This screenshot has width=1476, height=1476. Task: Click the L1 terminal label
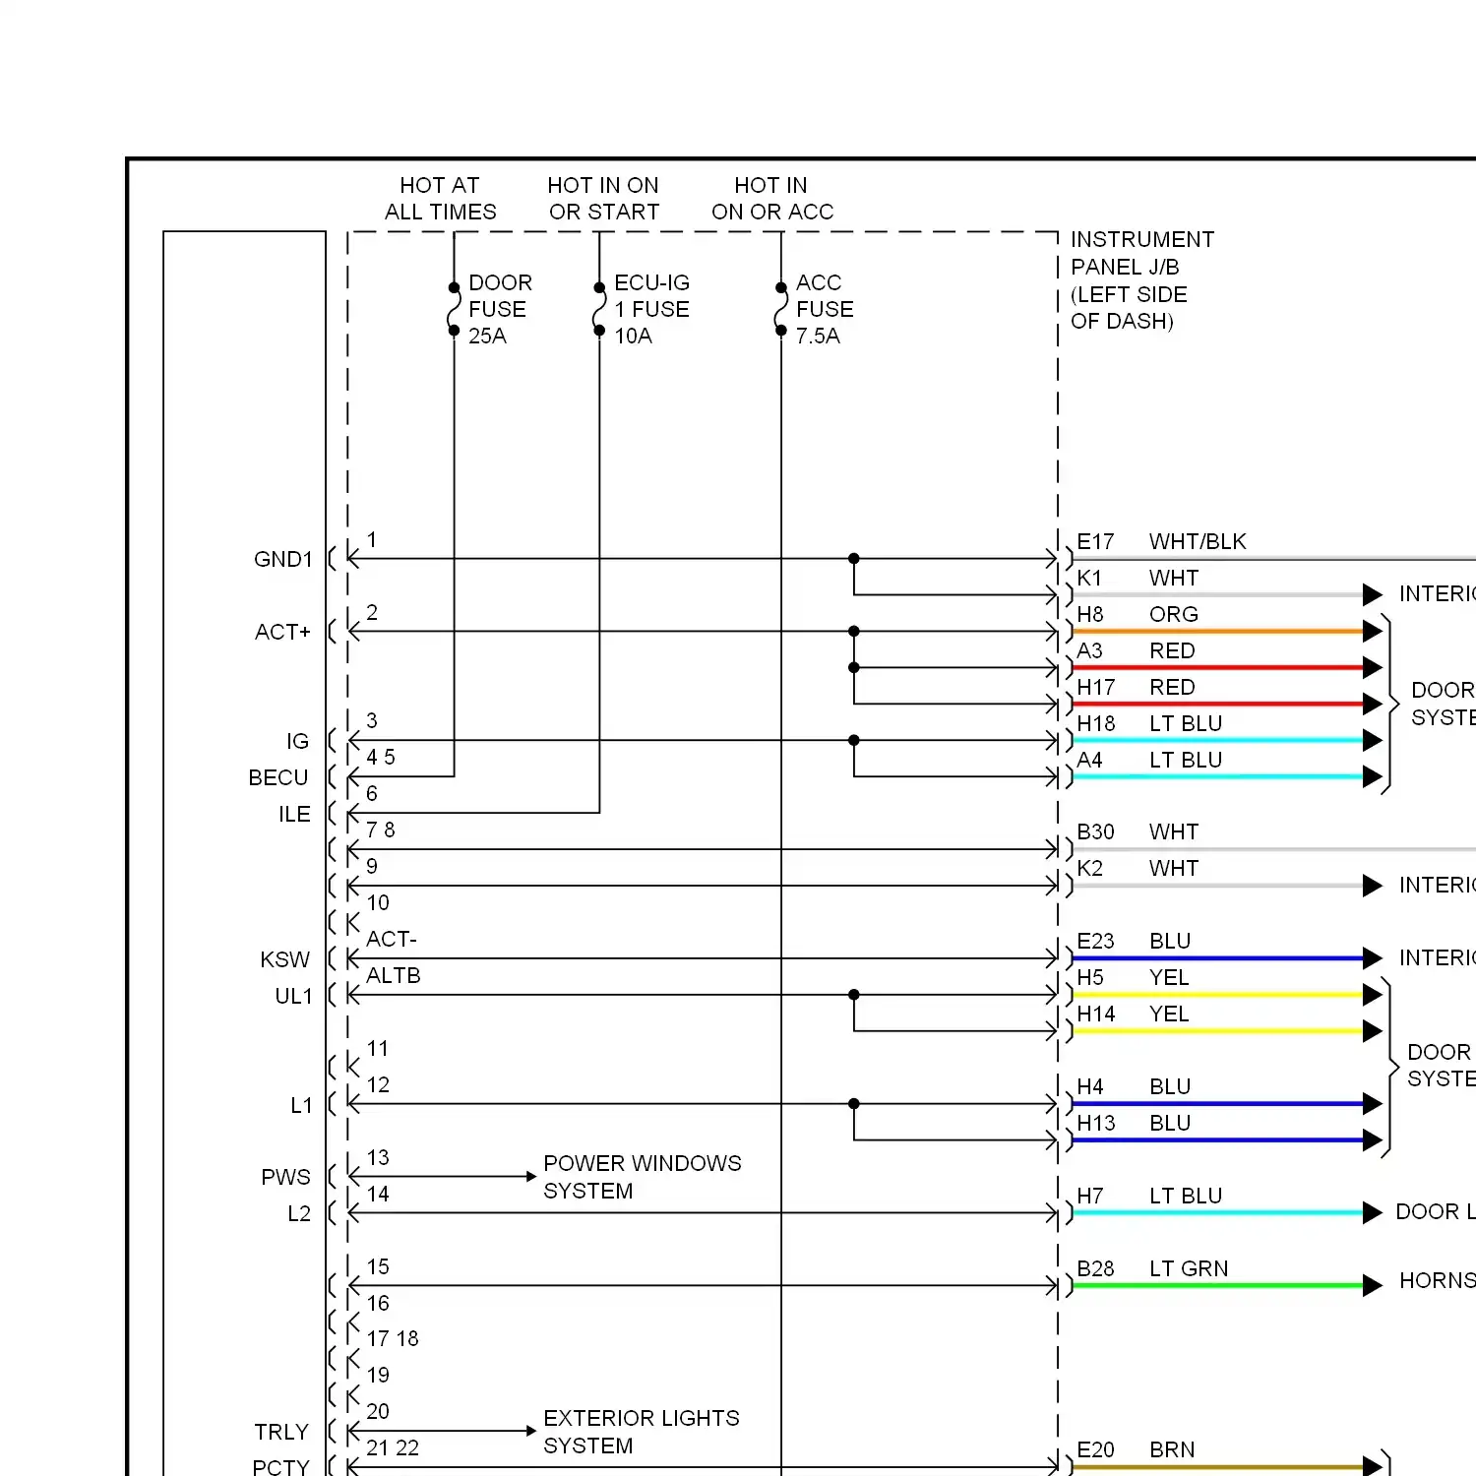(x=301, y=1105)
